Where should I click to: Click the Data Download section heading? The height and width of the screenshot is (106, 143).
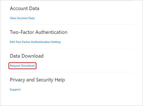tap(27, 56)
